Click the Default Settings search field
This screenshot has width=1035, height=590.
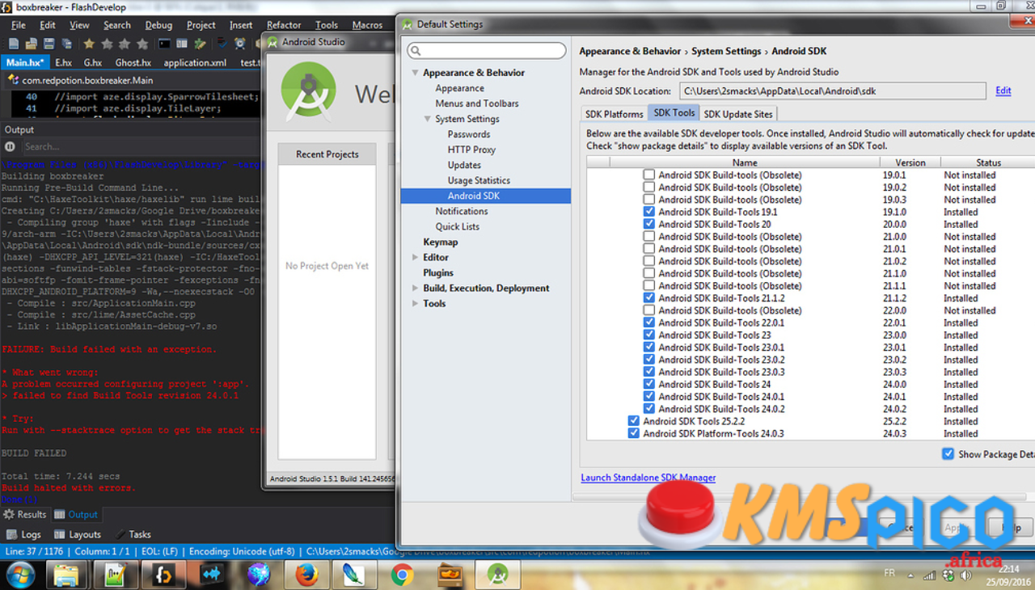(x=487, y=51)
